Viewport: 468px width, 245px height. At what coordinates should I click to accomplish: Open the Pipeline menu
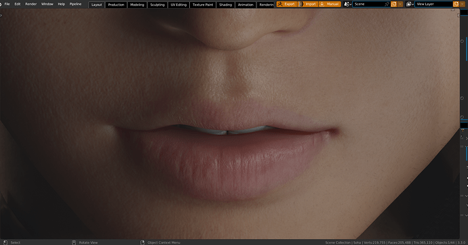(75, 4)
